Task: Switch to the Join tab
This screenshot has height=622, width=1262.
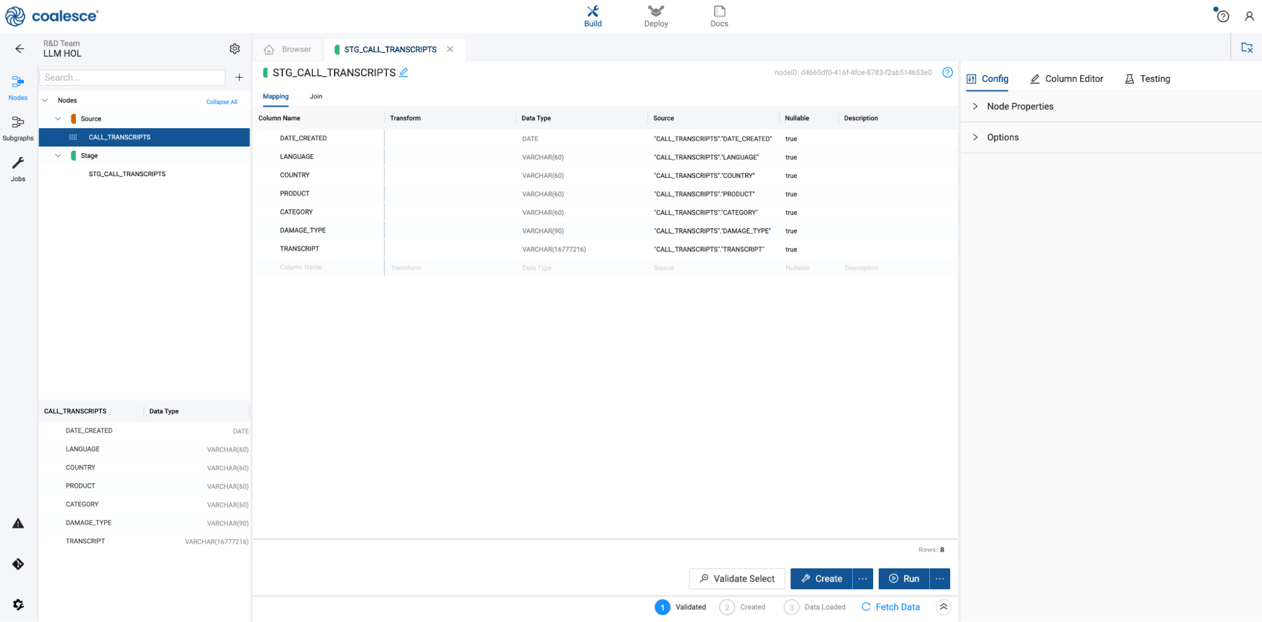Action: [316, 97]
